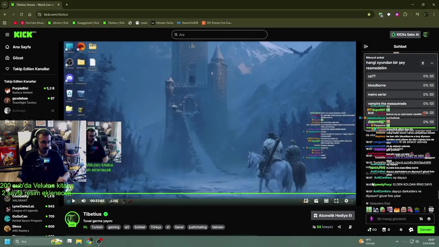The width and height of the screenshot is (439, 247).
Task: Select the art tag
Action: (127, 227)
